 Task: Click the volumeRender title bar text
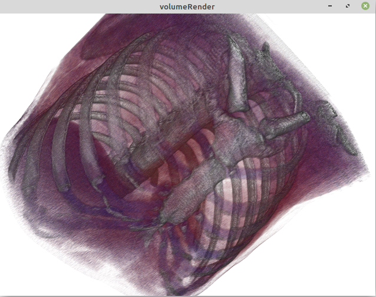click(x=187, y=6)
